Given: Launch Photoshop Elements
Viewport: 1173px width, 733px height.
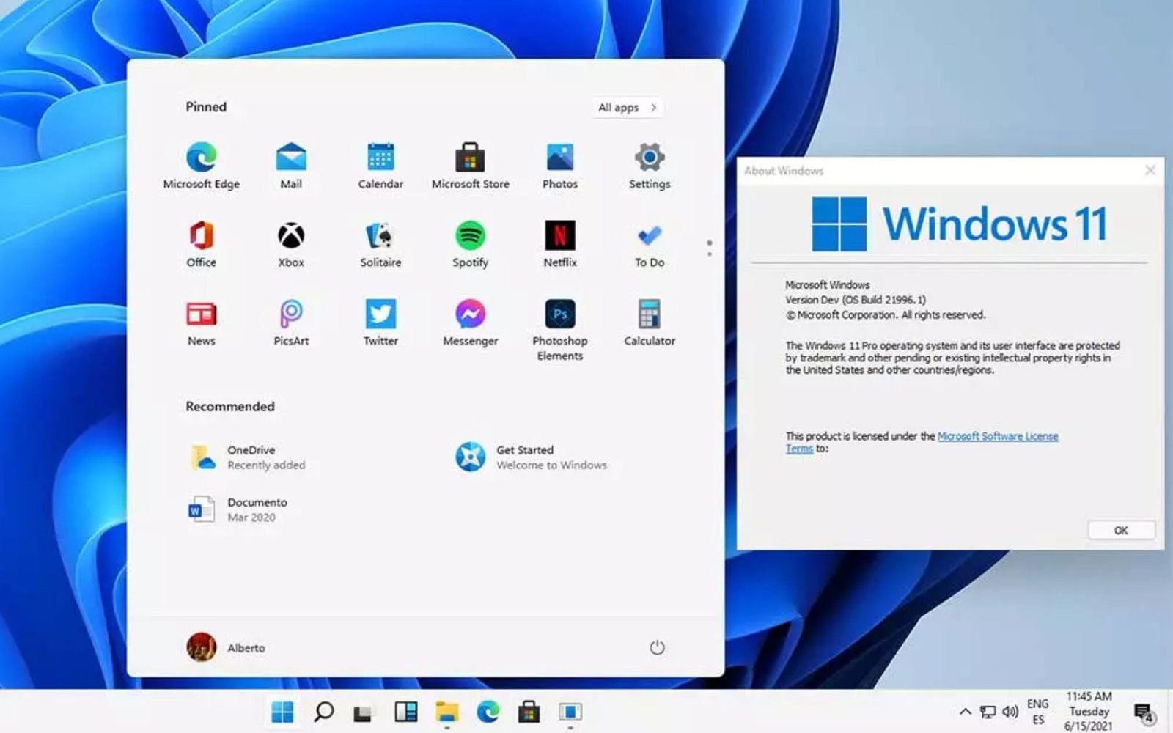Looking at the screenshot, I should (x=560, y=330).
